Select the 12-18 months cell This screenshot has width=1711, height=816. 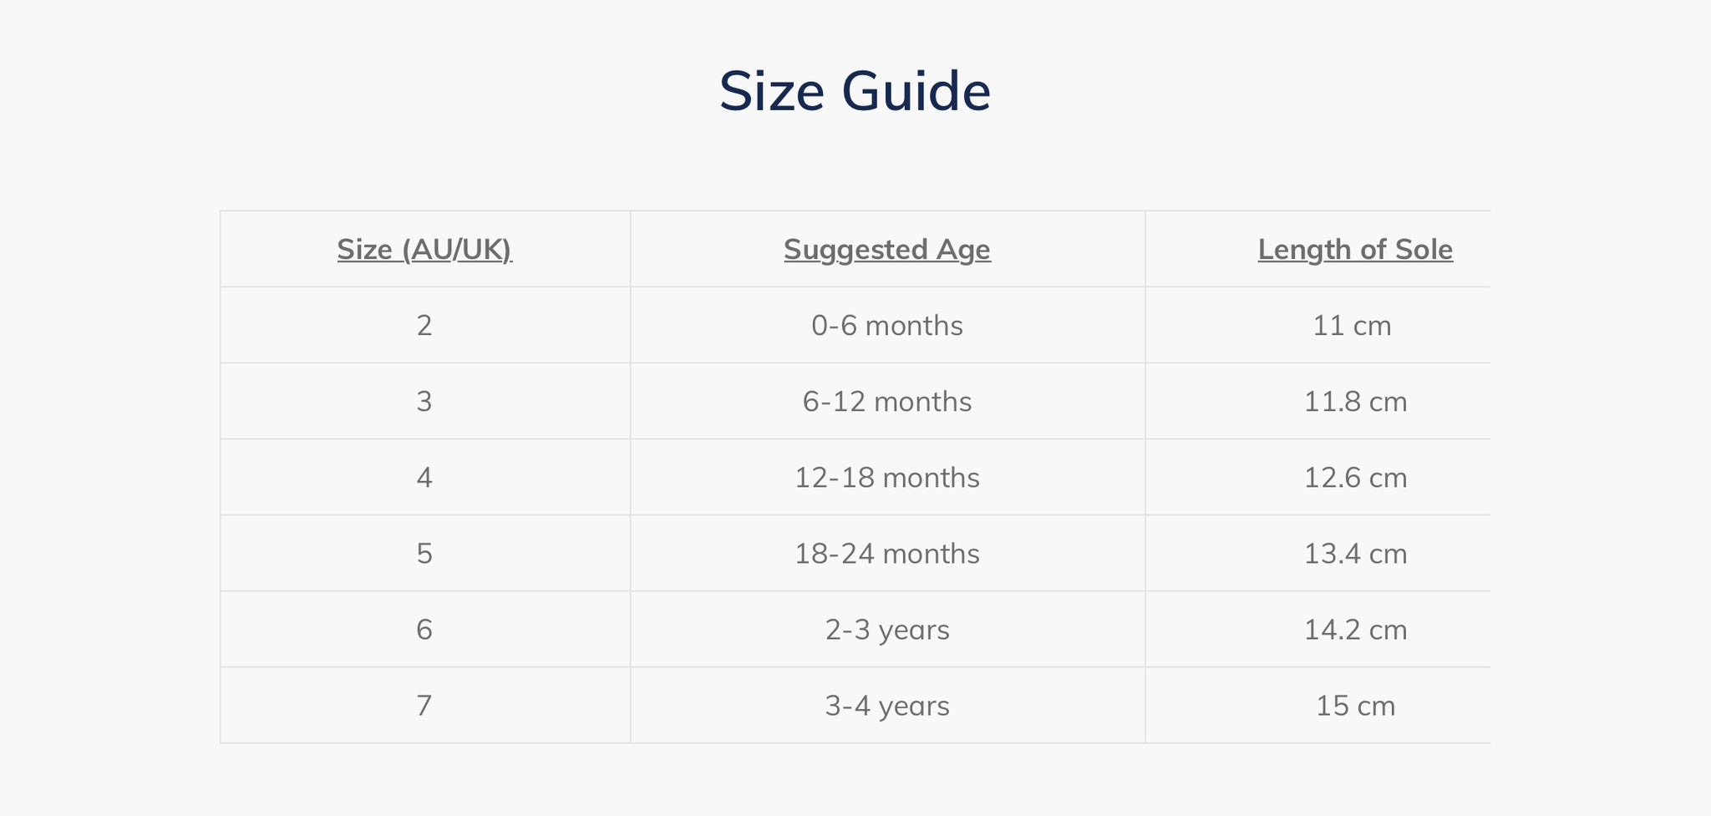[887, 478]
